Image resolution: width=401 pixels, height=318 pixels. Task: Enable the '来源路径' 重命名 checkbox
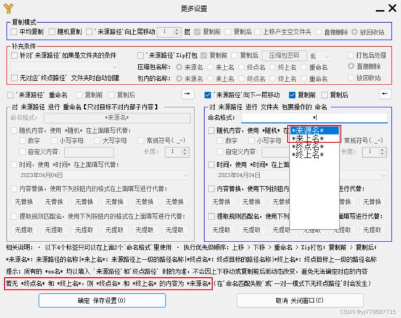click(x=10, y=95)
